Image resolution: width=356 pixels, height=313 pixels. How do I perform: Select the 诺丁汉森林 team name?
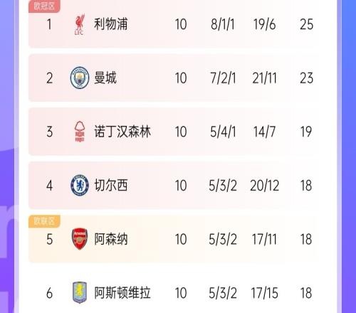[122, 132]
